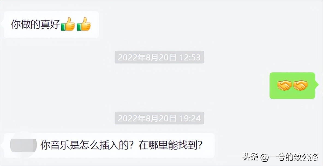Viewport: 323px width, 166px height.
Task: Select the left handshake emoji
Action: 284,85
